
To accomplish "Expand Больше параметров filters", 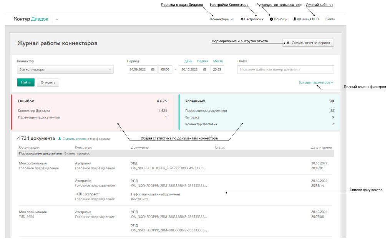I will pos(316,82).
